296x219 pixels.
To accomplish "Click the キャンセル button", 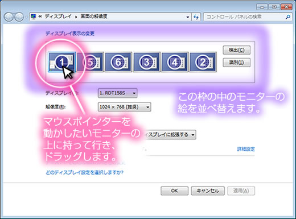I will (x=208, y=191).
